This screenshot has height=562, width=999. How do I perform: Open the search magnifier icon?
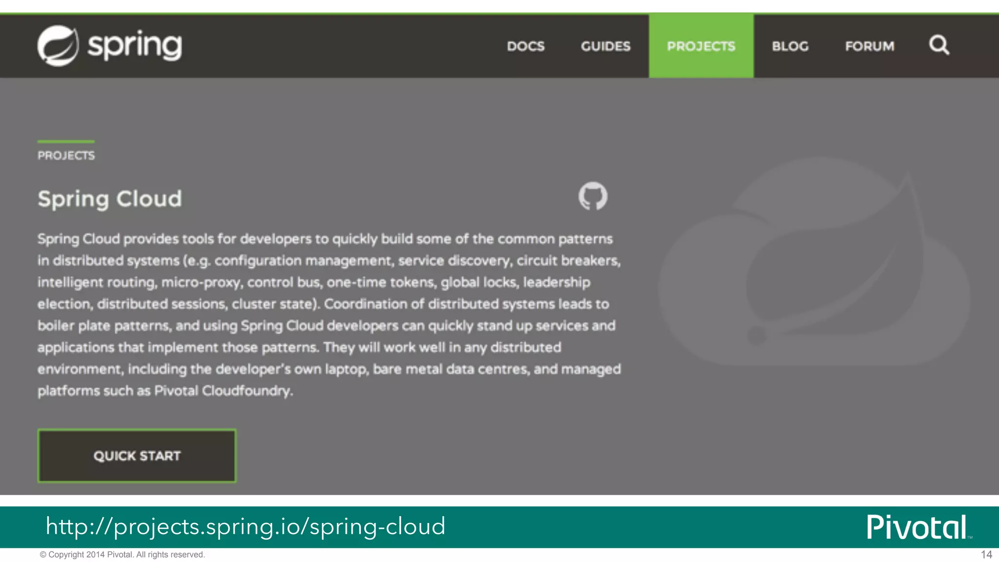pos(939,45)
